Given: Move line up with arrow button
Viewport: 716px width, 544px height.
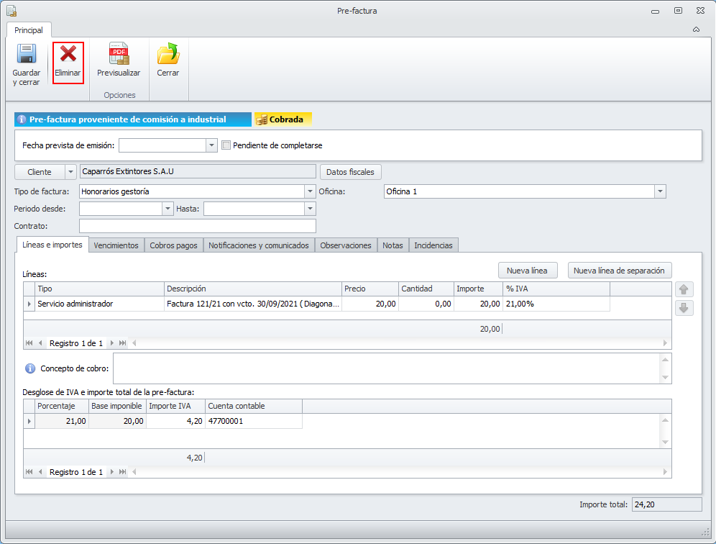Looking at the screenshot, I should point(685,289).
